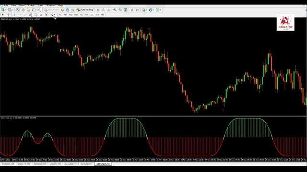This screenshot has width=307, height=172.
Task: Open the Insert menu
Action: pyautogui.click(x=22, y=5)
